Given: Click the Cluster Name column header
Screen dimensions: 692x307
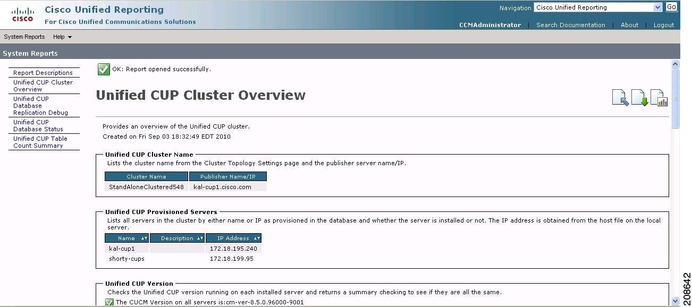Looking at the screenshot, I should (146, 176).
